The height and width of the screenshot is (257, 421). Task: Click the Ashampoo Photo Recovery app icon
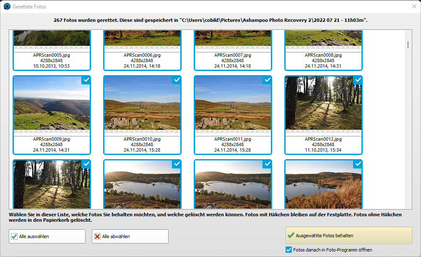click(7, 6)
